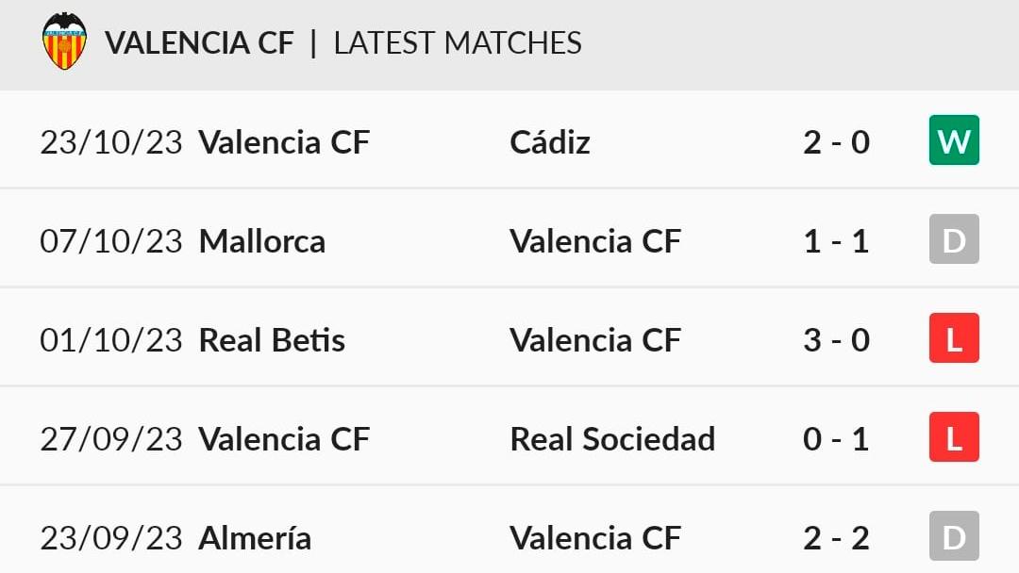1019x573 pixels.
Task: Click the grey D badge for Almería match
Action: pos(954,536)
